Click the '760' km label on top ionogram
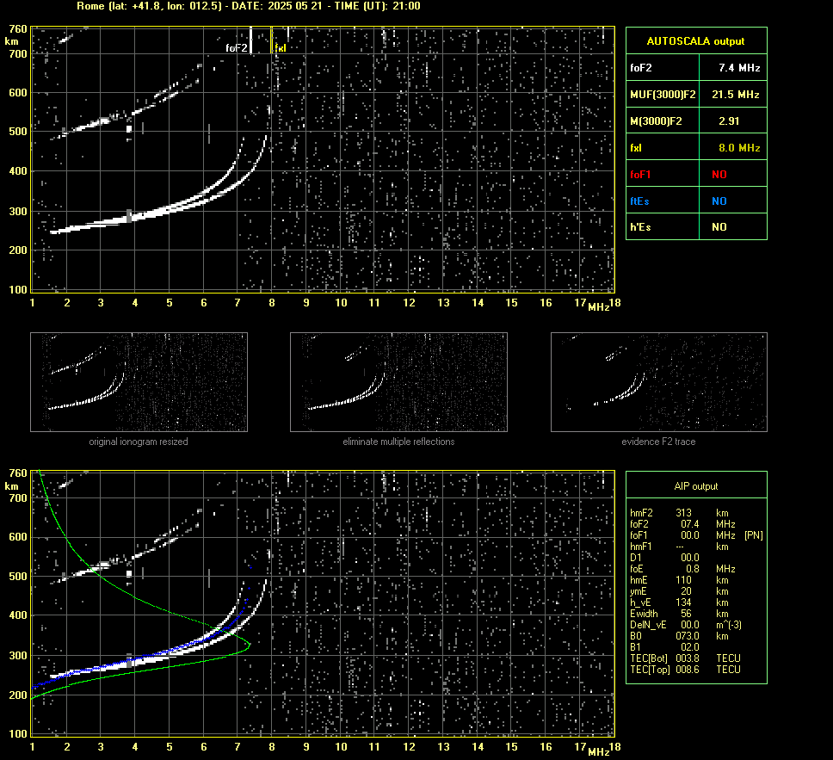Viewport: 833px width, 760px height. click(18, 28)
